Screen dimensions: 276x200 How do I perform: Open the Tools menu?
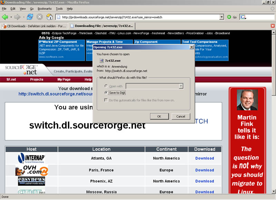(x=59, y=9)
